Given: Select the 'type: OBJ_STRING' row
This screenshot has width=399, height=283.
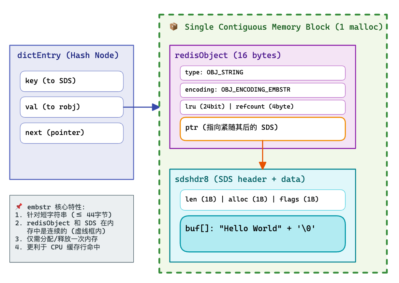Looking at the screenshot, I should coord(262,73).
